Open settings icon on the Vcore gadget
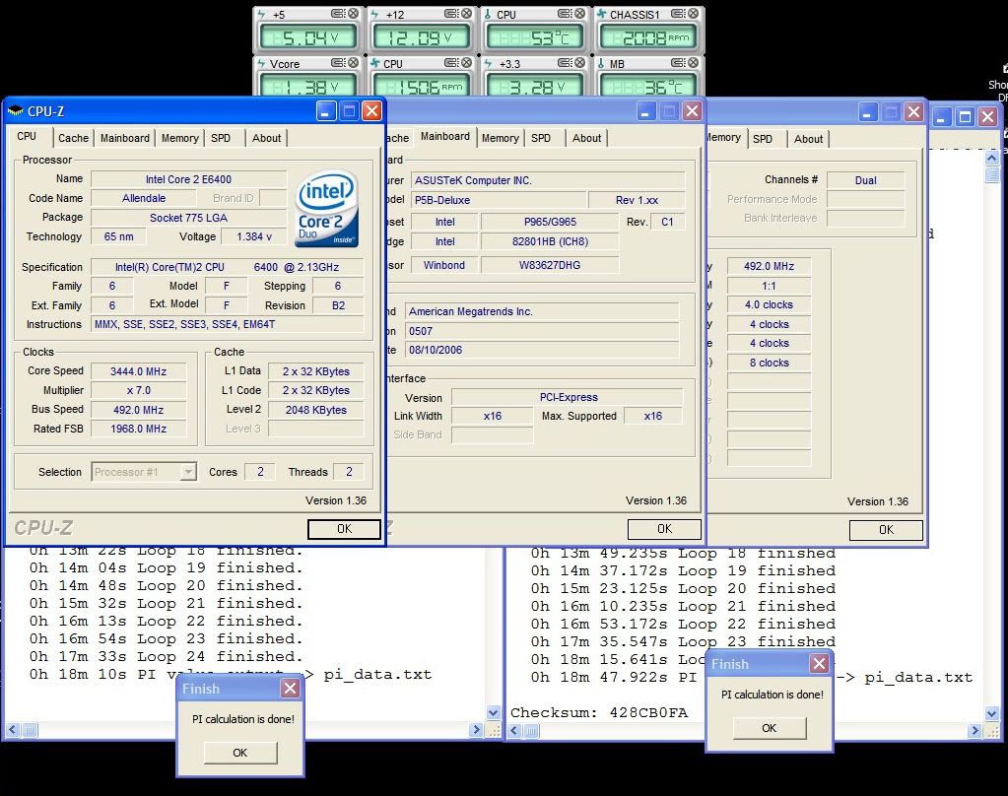1008x796 pixels. coord(338,63)
